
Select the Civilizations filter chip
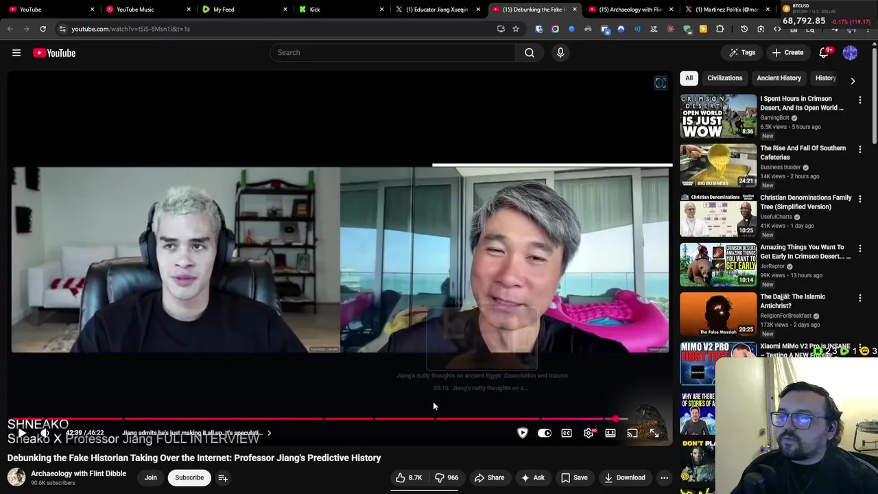coord(725,78)
